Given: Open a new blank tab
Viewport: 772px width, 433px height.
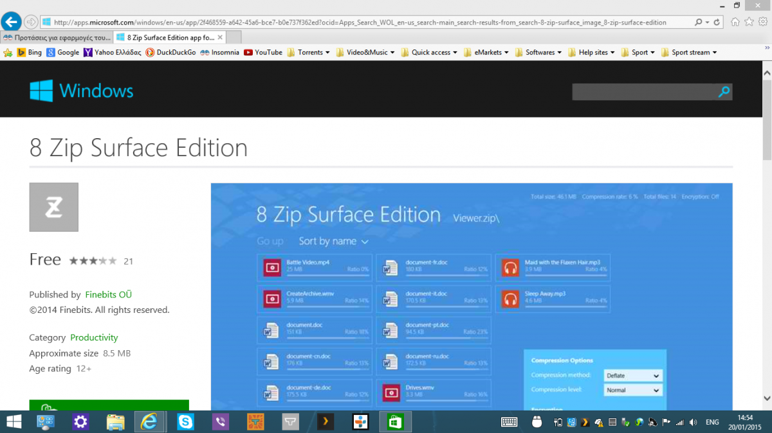Looking at the screenshot, I should pyautogui.click(x=234, y=37).
